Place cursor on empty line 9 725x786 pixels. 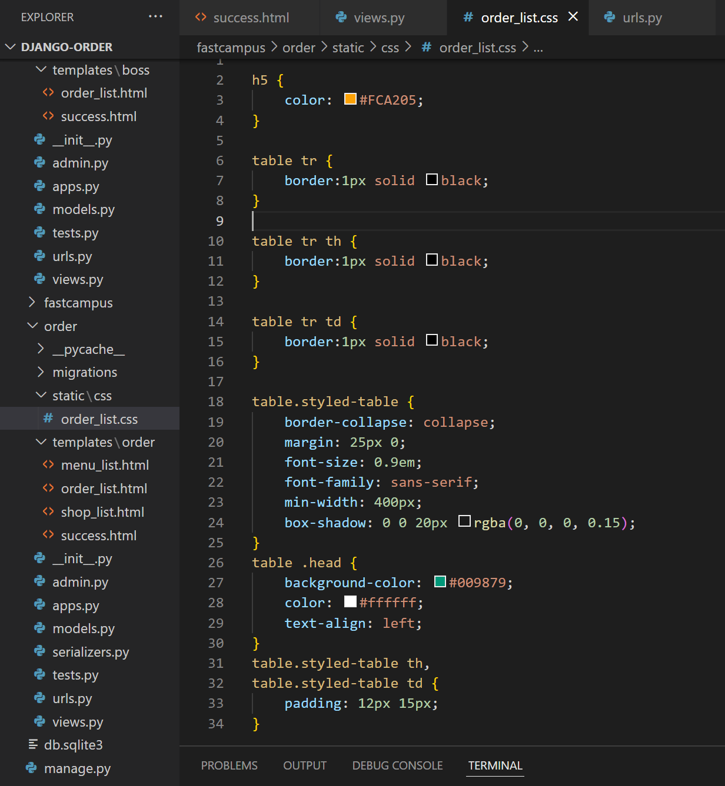pyautogui.click(x=488, y=221)
